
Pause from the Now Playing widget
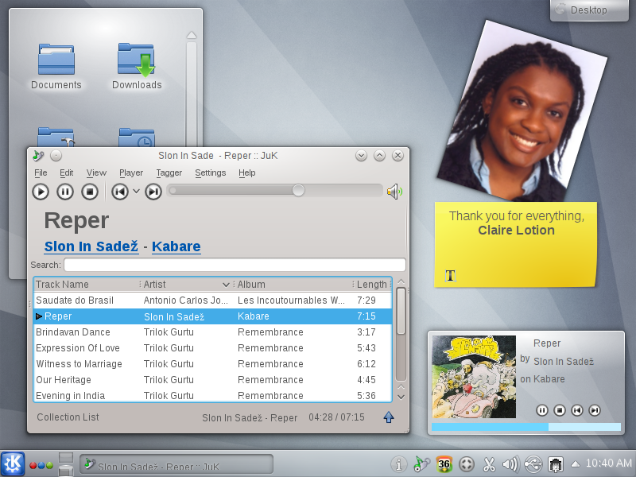pos(542,410)
